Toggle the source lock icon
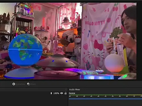The width and height of the screenshot is (142, 106). click(x=65, y=93)
